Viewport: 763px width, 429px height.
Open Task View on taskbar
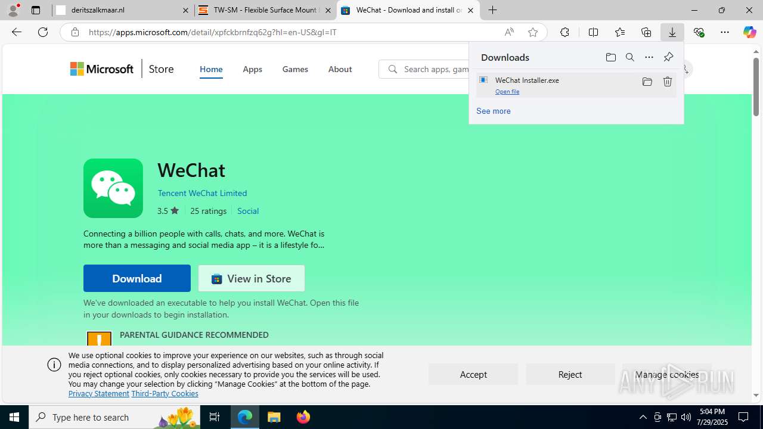[x=215, y=417]
